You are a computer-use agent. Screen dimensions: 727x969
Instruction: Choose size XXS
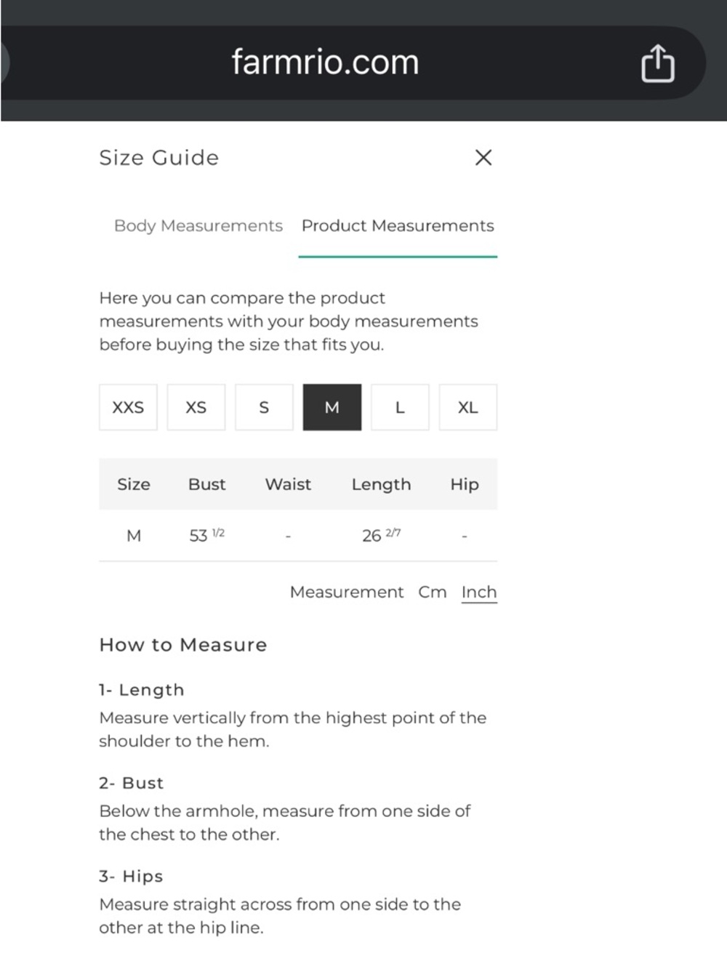(128, 407)
